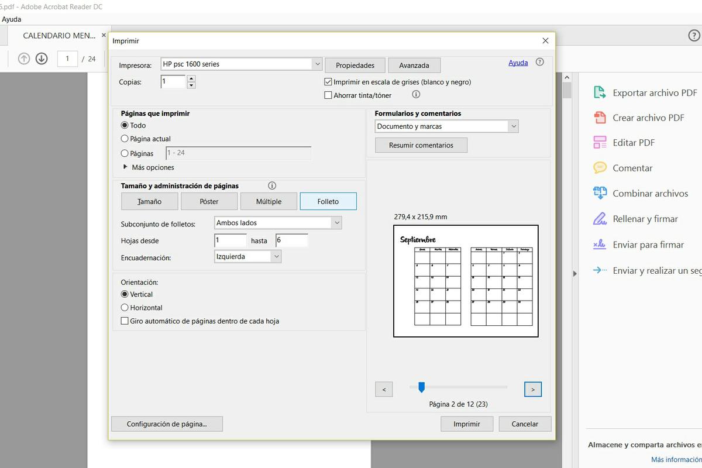Click the preview page slider handle

tap(421, 387)
